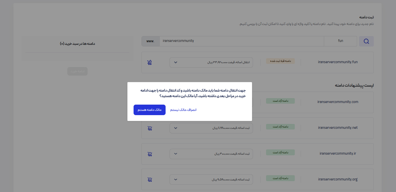This screenshot has width=396, height=192.
Task: Add iranservercommunity.fun to cart via cart icon
Action: [150, 62]
